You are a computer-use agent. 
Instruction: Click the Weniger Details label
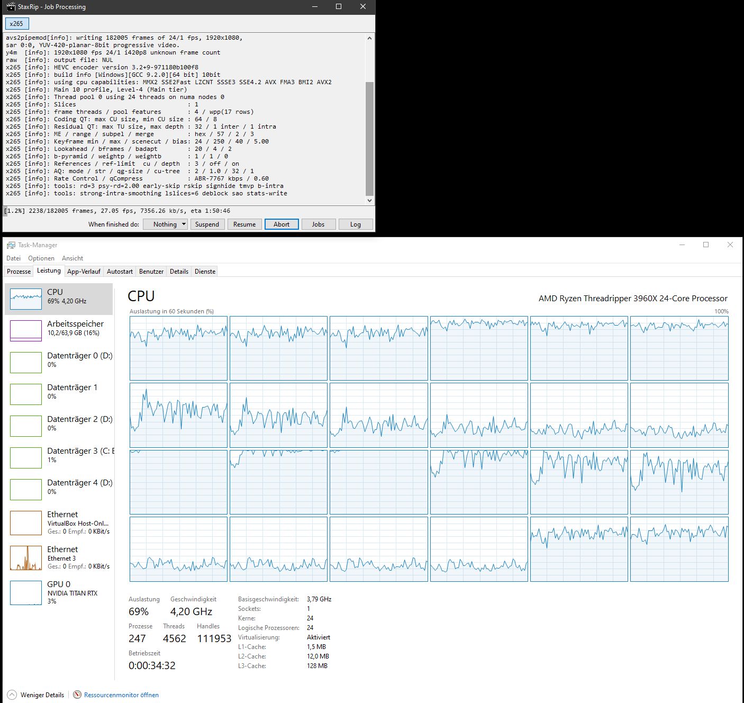(42, 695)
